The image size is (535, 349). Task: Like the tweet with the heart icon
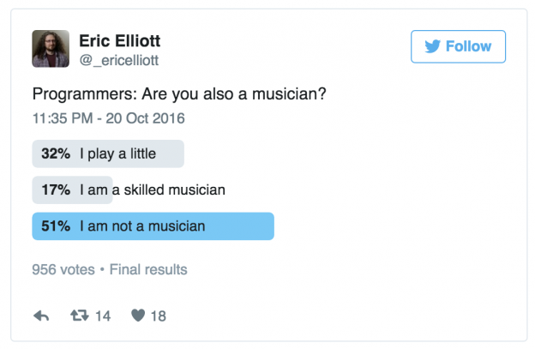pyautogui.click(x=137, y=316)
